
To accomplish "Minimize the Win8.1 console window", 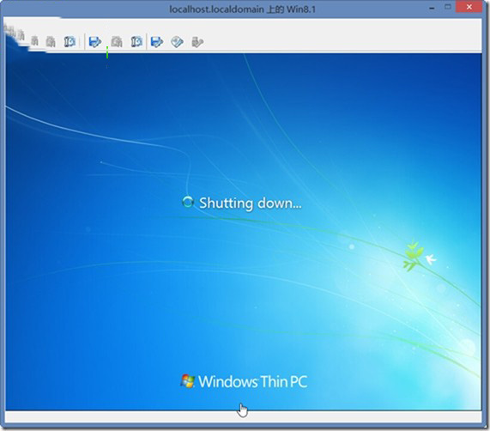I will 432,8.
